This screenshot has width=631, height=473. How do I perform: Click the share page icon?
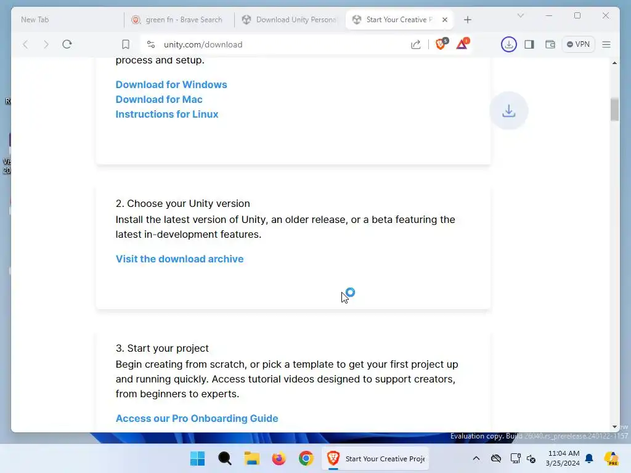416,44
